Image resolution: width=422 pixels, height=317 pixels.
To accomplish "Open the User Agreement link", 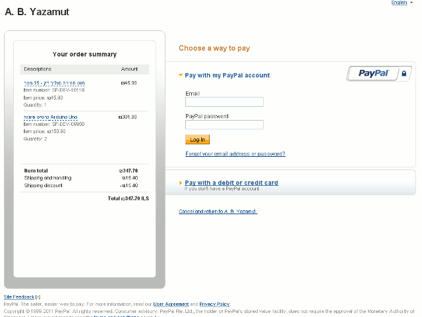I will click(171, 304).
